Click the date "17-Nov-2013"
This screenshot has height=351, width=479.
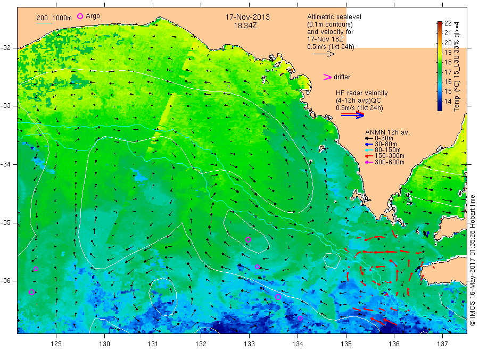tap(247, 17)
